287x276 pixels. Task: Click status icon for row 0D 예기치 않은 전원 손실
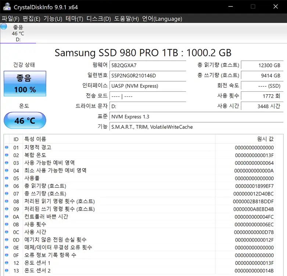[x=7, y=240]
